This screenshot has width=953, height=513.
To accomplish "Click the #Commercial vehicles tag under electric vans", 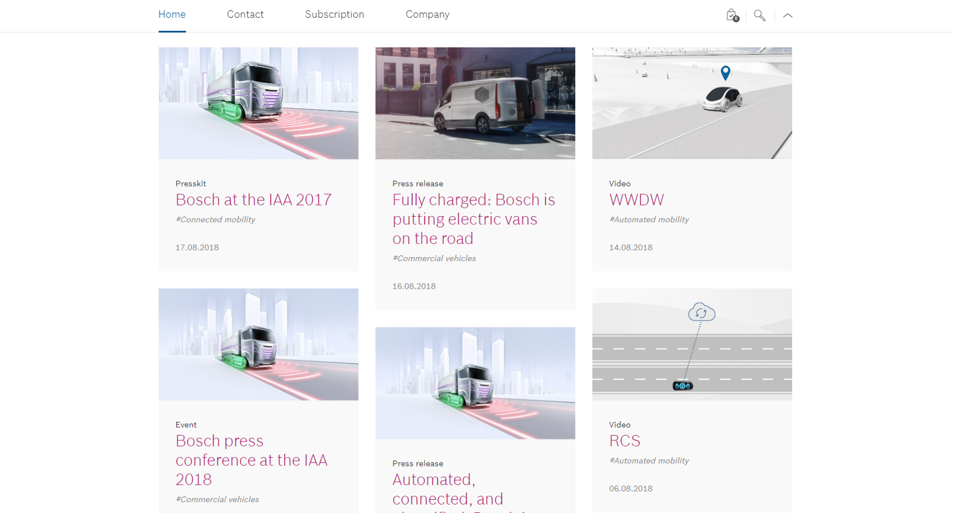I will pos(434,258).
